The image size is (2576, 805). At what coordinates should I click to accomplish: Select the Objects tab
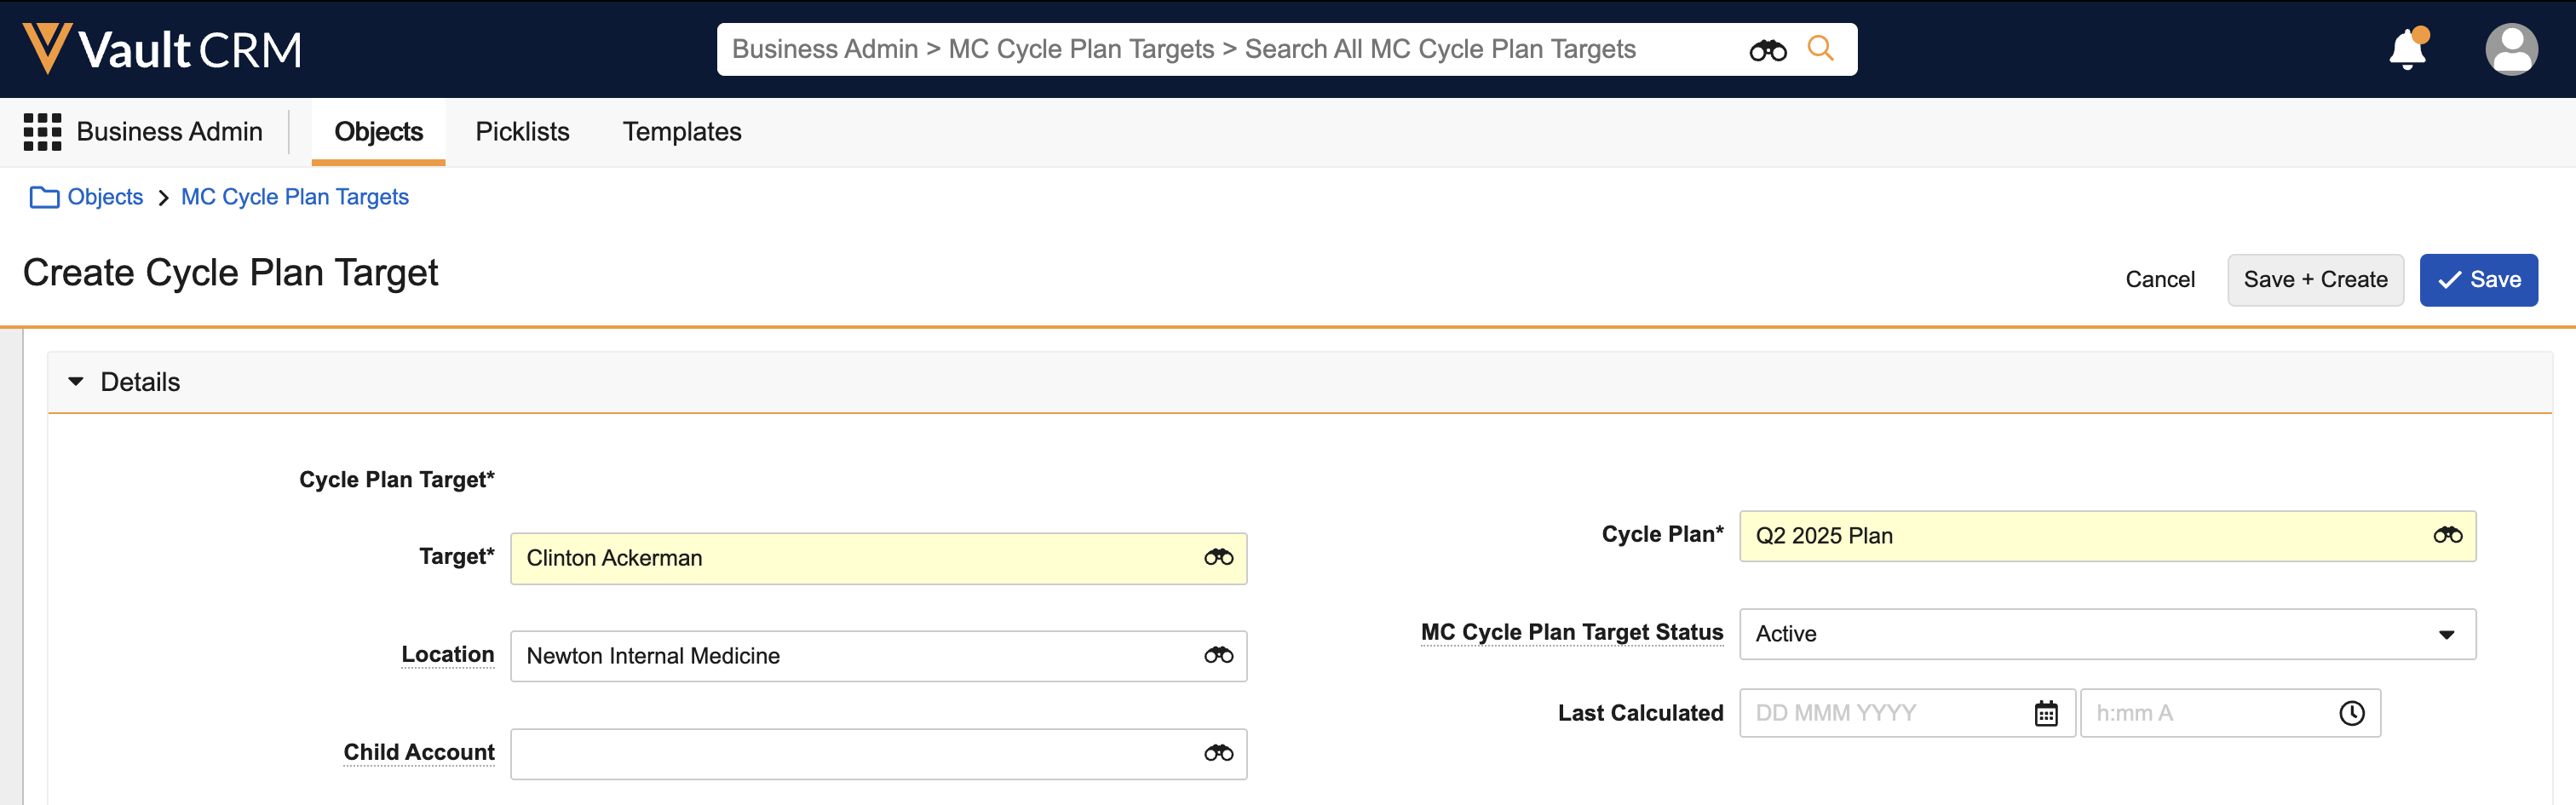(378, 132)
